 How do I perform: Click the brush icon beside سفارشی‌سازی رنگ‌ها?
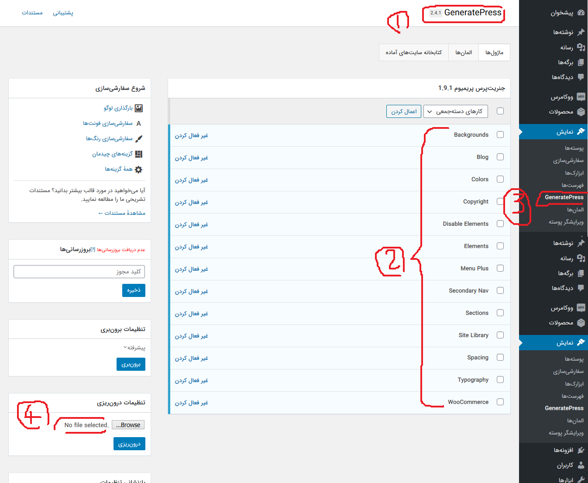[139, 139]
